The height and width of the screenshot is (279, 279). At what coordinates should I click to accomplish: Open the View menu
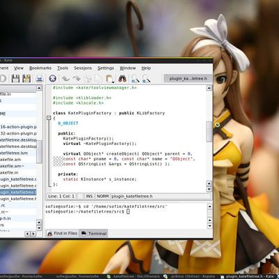coord(19,68)
